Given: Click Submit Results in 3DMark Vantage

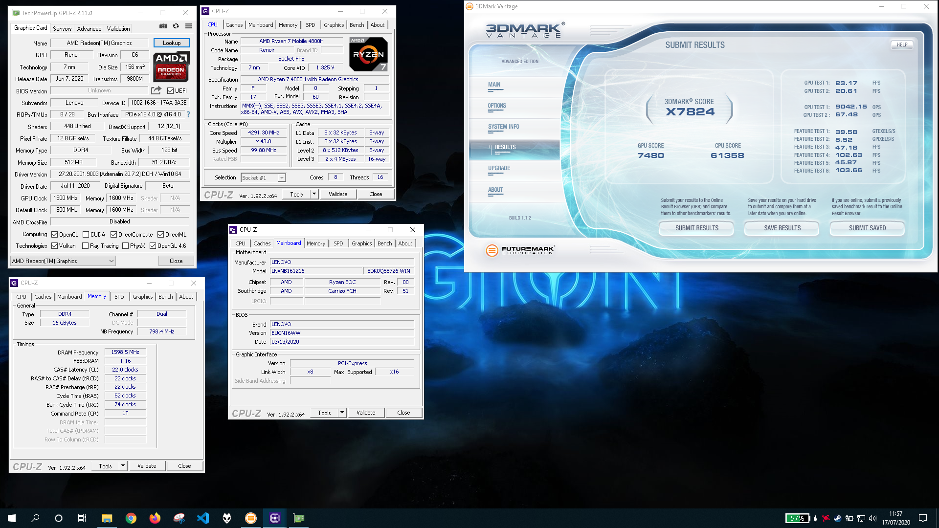Looking at the screenshot, I should [697, 228].
